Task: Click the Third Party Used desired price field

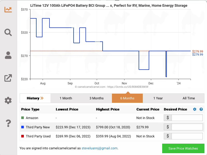Action: click(x=187, y=136)
